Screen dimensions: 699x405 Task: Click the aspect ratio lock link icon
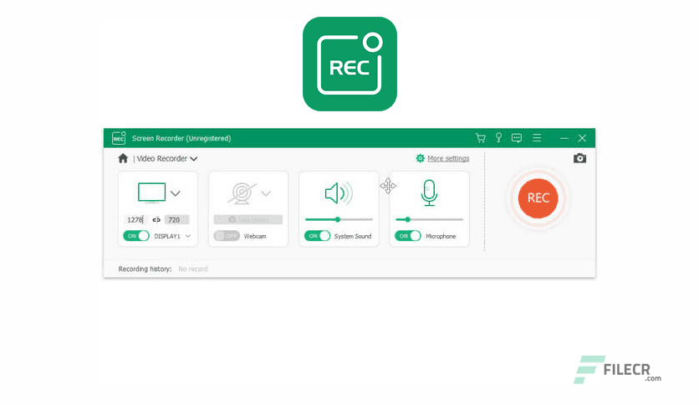tap(156, 219)
